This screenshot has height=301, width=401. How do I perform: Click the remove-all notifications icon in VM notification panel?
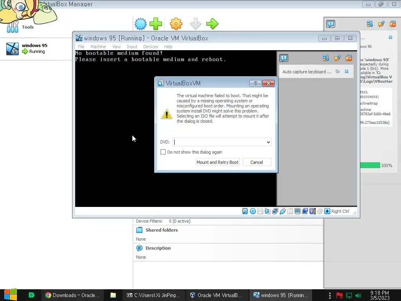349,58
